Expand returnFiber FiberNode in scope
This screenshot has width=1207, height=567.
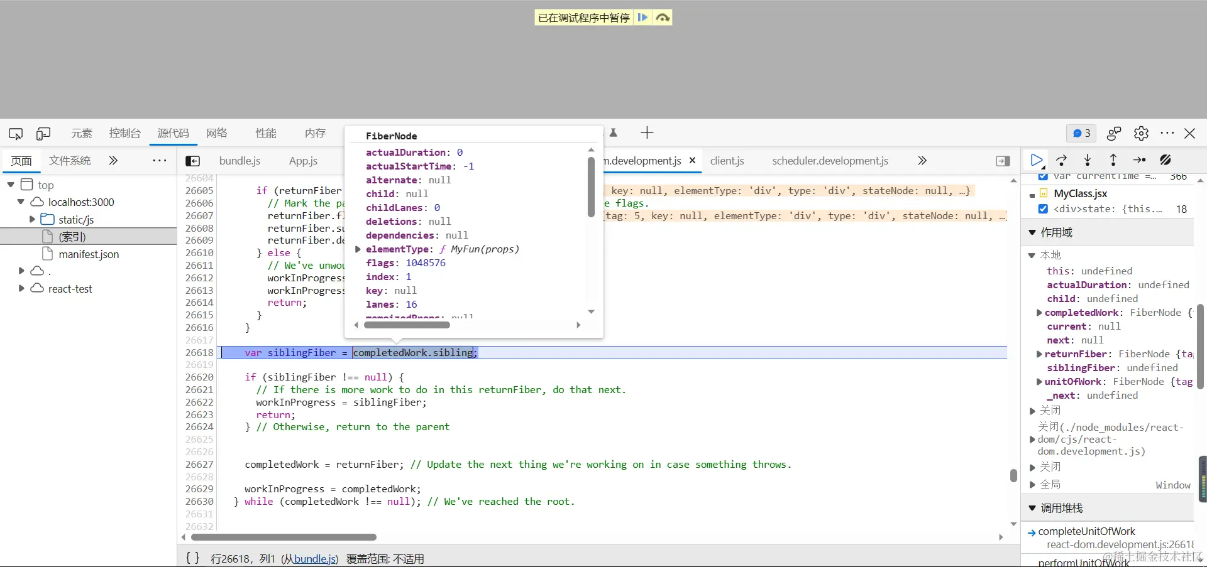point(1039,354)
